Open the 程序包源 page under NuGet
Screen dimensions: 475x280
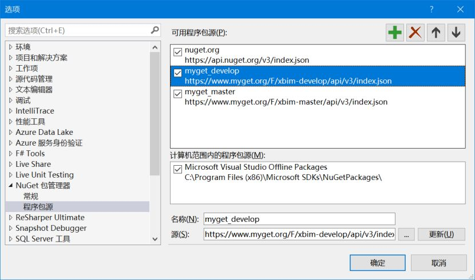coord(38,207)
